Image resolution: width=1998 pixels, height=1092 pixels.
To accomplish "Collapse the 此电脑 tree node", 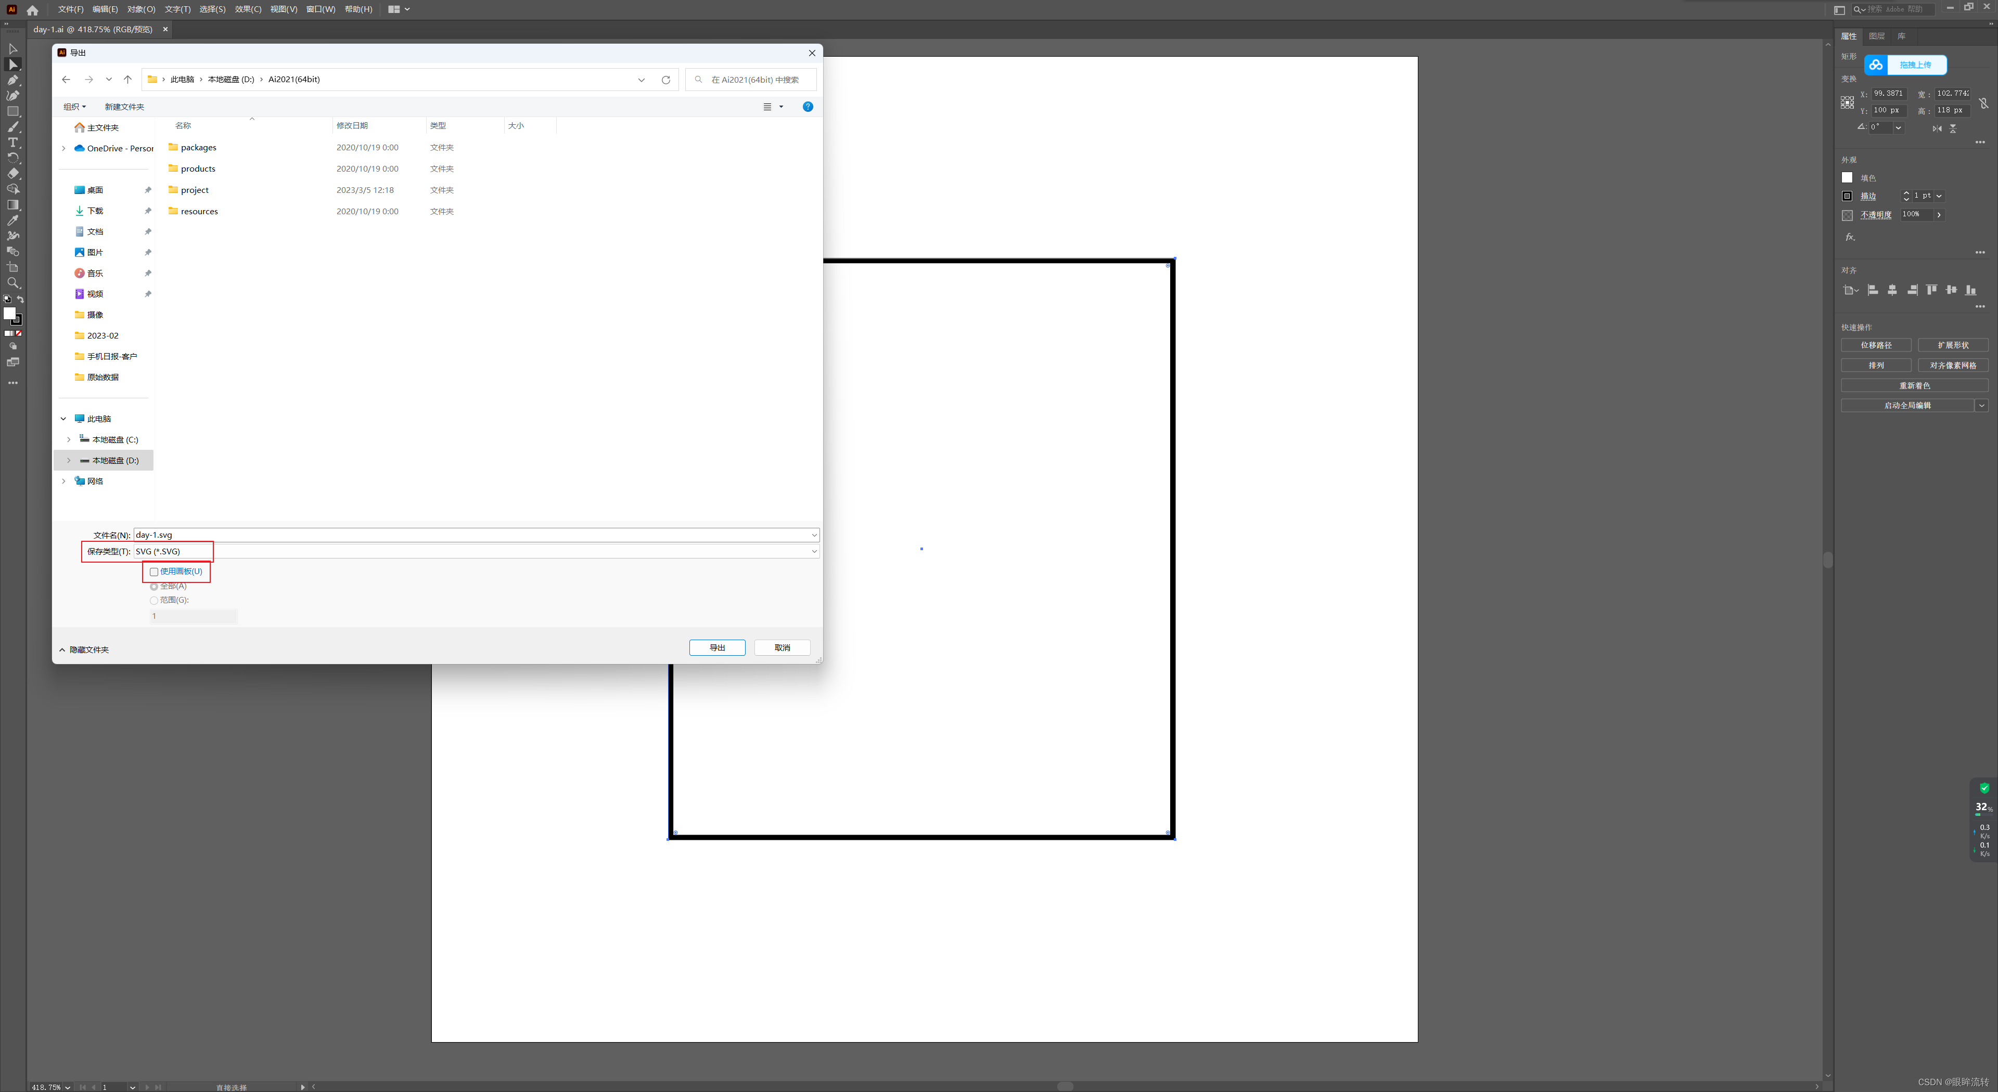I will [63, 419].
